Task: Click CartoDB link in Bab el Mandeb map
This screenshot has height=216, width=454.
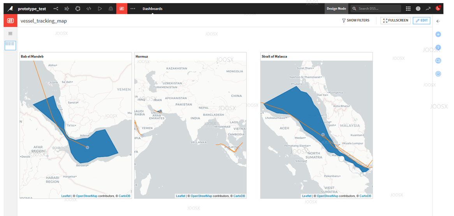Action: [125, 196]
